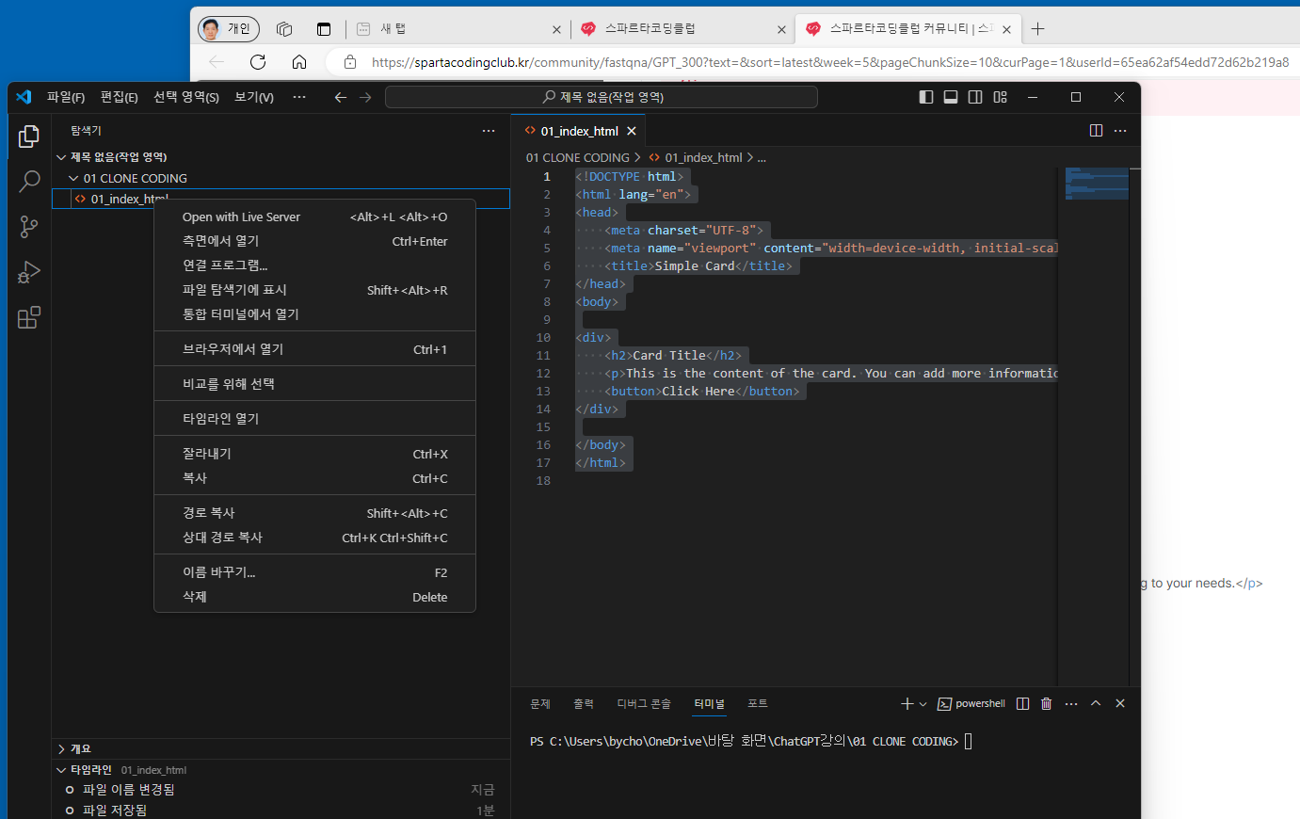Expand the Outline section

281,748
